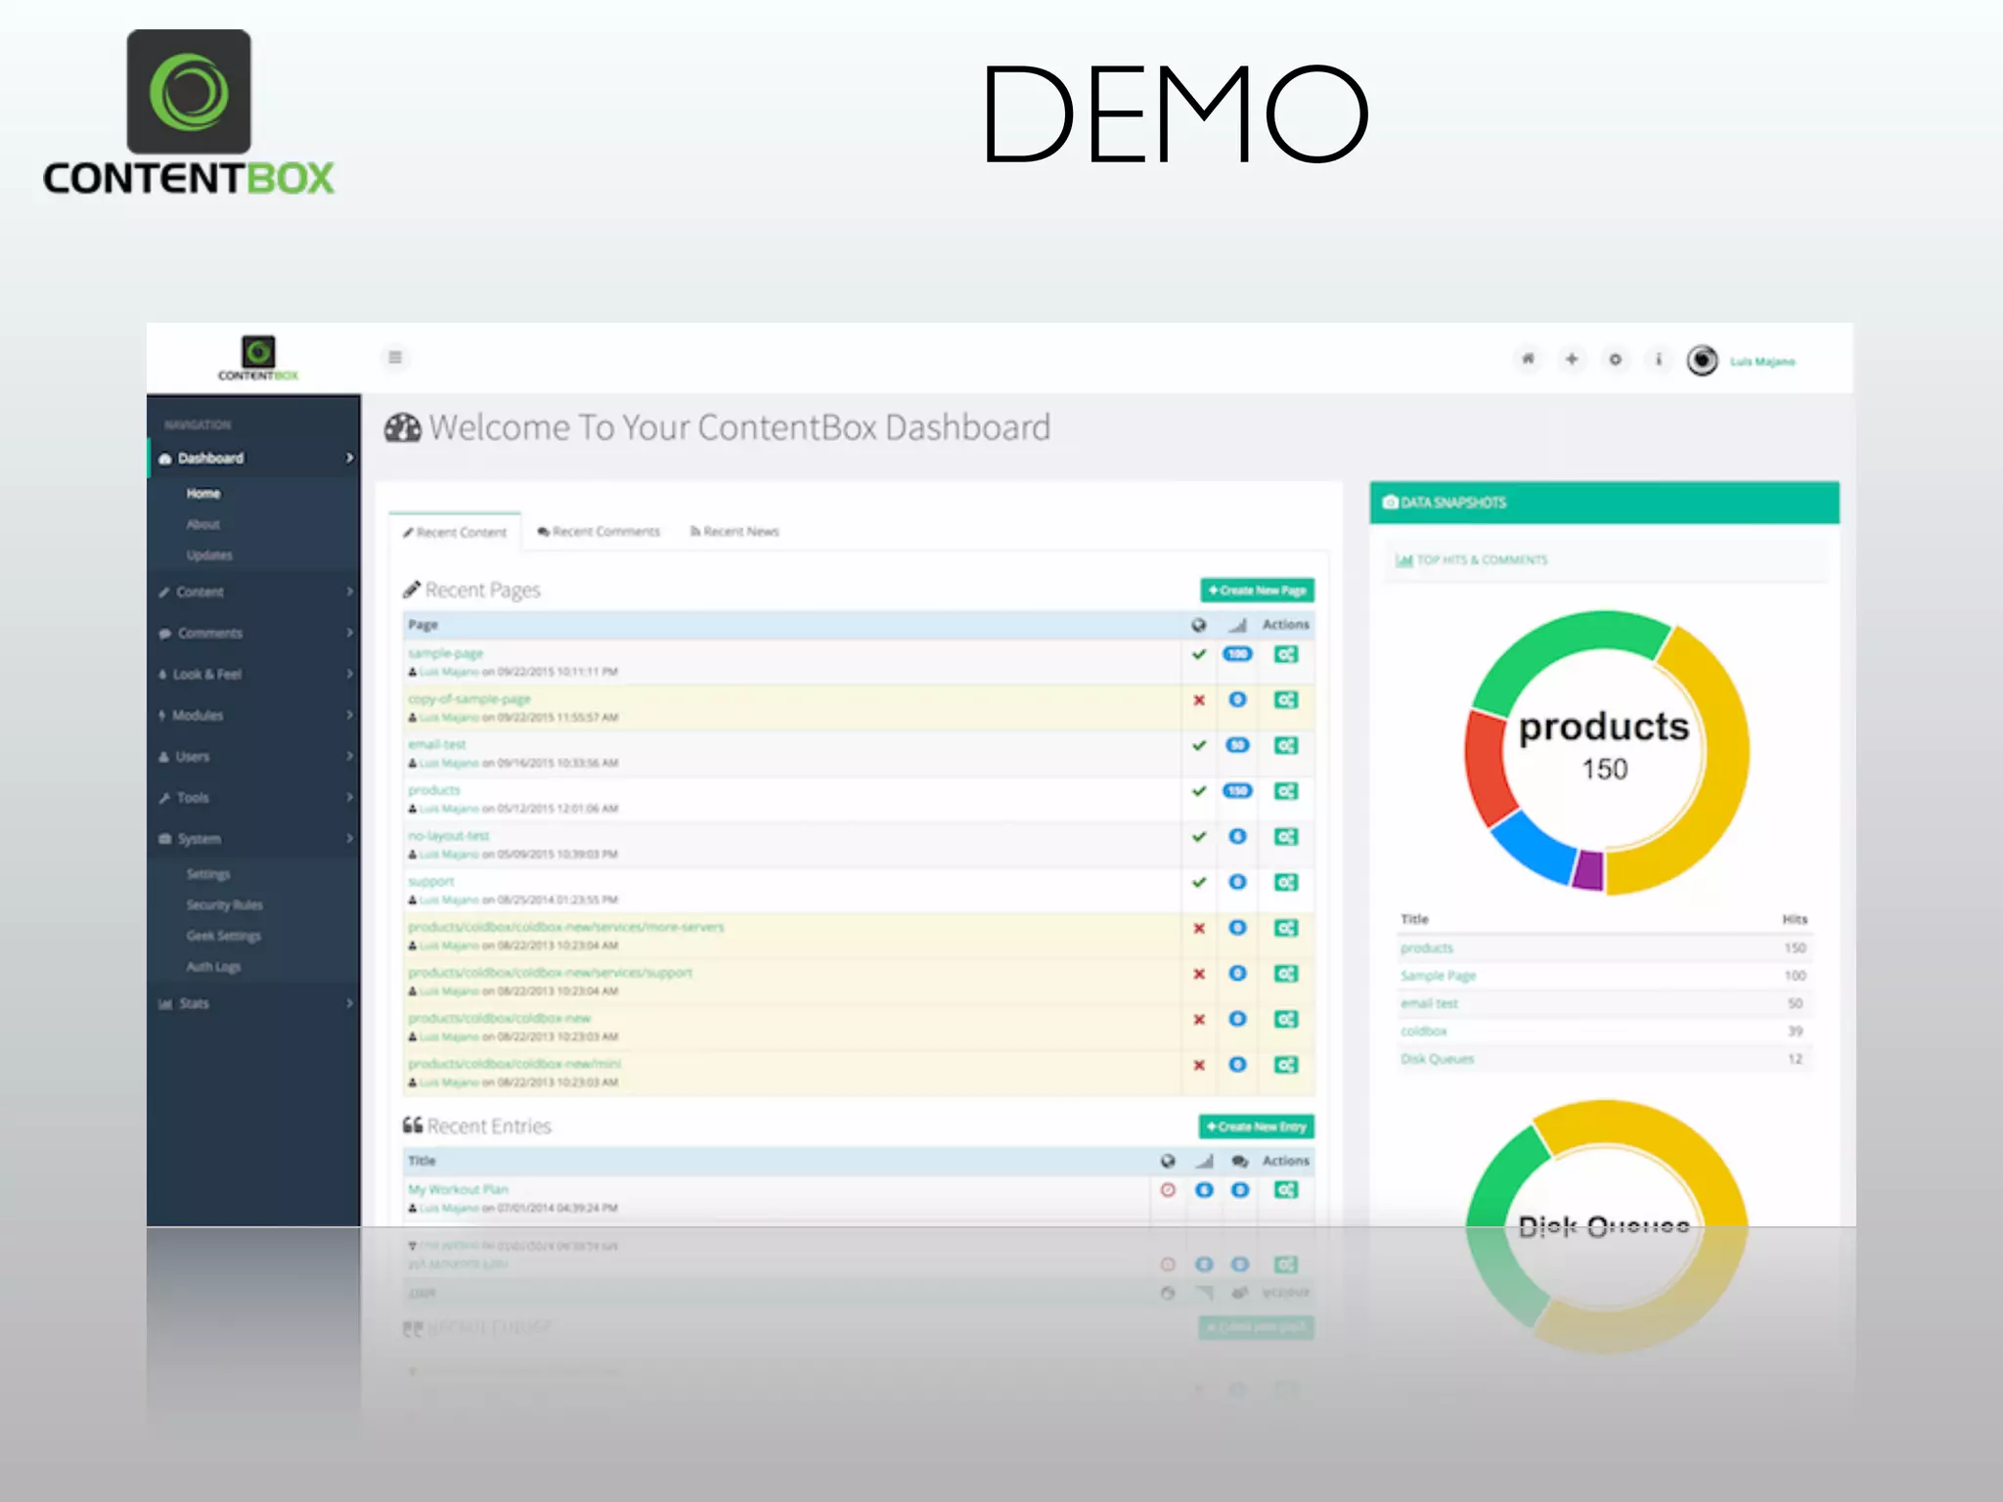The image size is (2003, 1502).
Task: Click the plus quick-create icon in header
Action: coord(1572,359)
